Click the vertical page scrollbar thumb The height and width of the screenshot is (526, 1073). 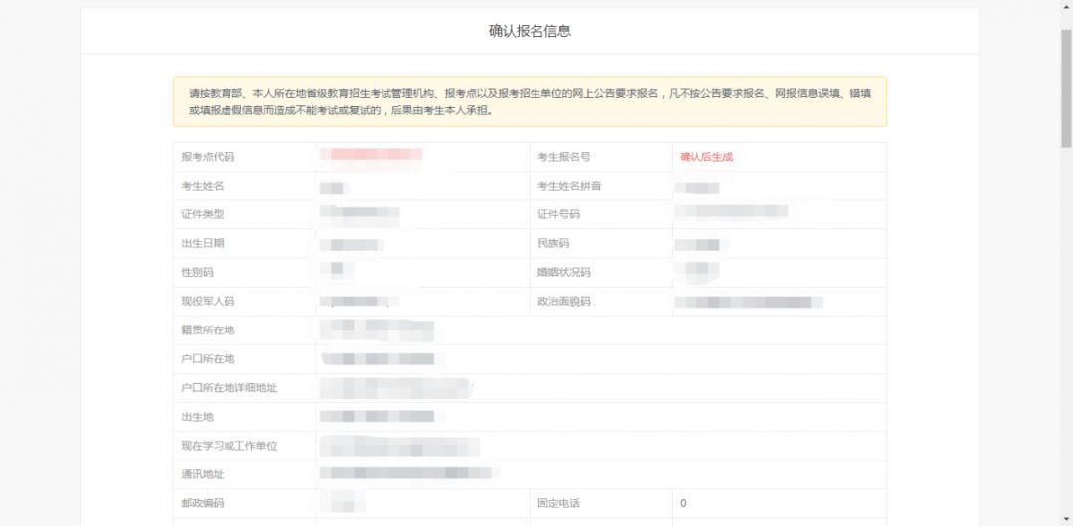[1066, 89]
